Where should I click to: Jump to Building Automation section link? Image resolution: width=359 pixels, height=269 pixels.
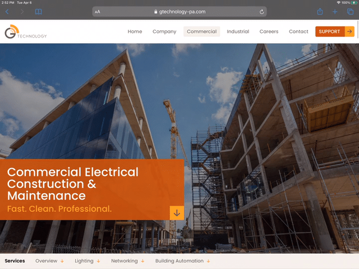(x=182, y=261)
